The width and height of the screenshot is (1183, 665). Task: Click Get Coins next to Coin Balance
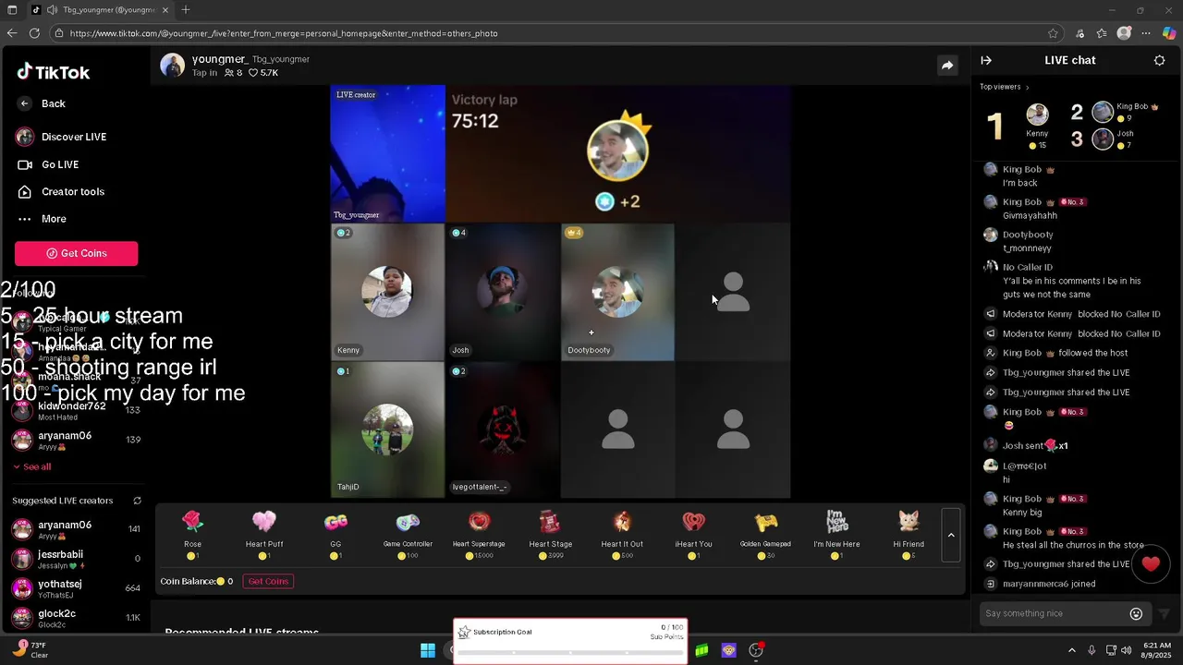(268, 581)
